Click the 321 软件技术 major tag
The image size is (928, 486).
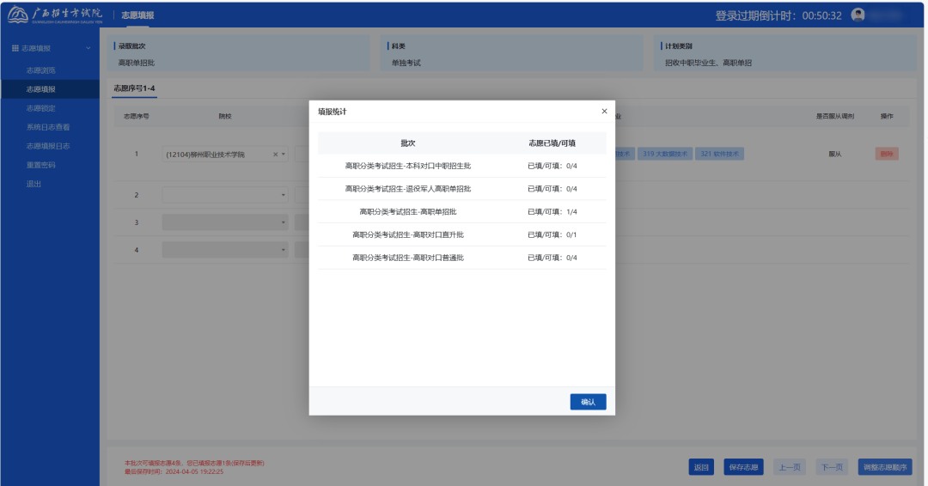tap(719, 154)
